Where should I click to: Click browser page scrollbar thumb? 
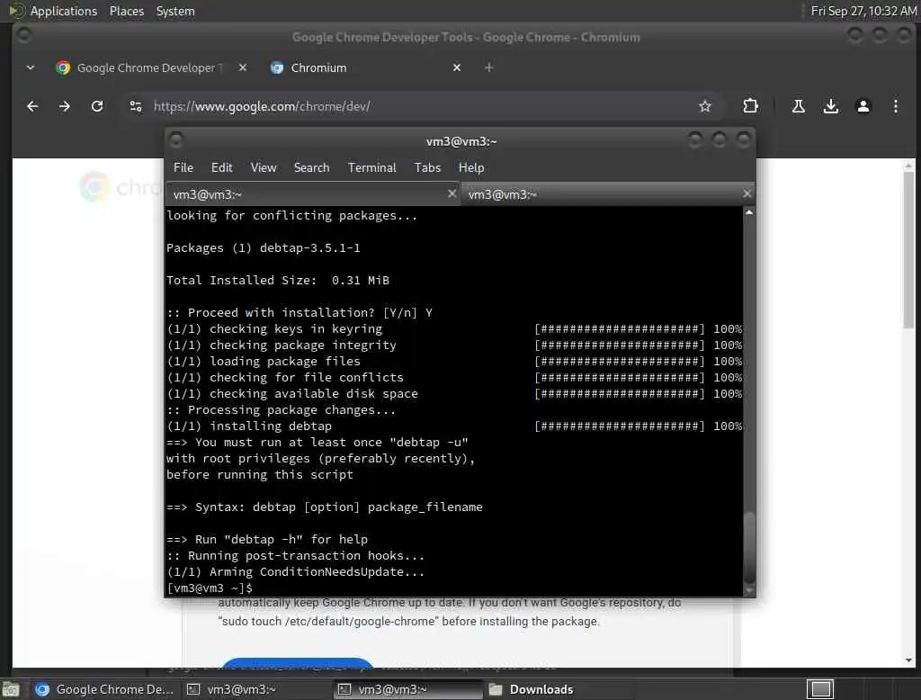pos(908,250)
